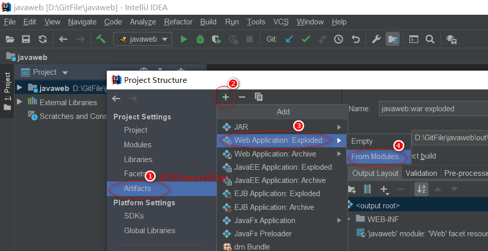The image size is (488, 251).
Task: Run javaweb with the green play icon
Action: 184,39
